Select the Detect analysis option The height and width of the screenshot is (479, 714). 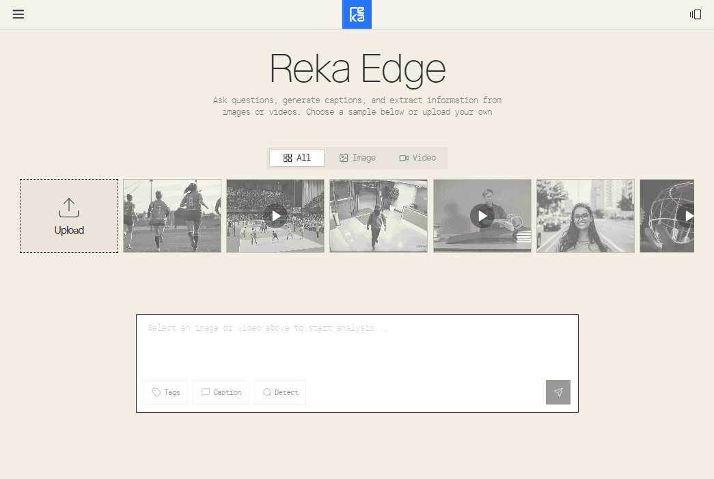tap(279, 392)
